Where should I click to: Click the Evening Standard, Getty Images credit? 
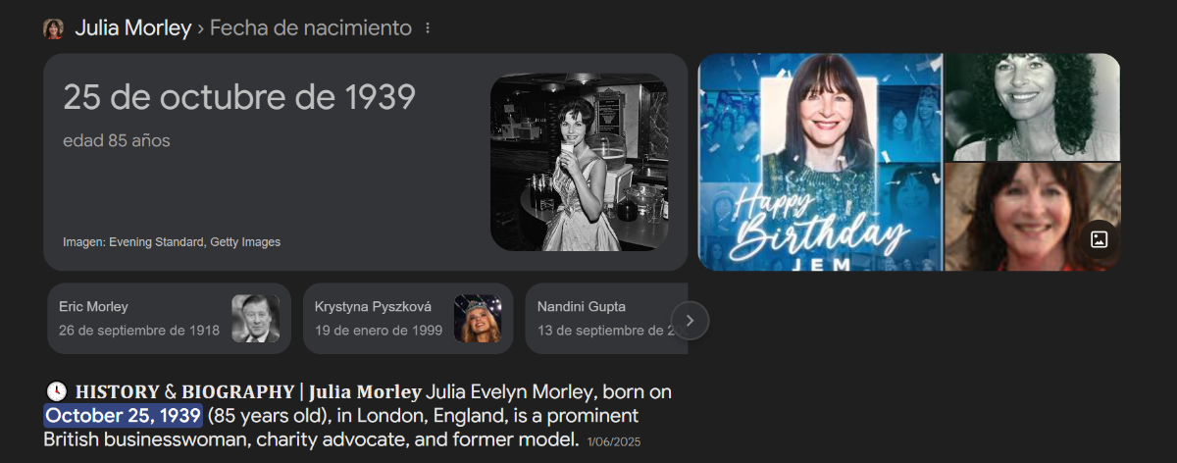(x=172, y=241)
